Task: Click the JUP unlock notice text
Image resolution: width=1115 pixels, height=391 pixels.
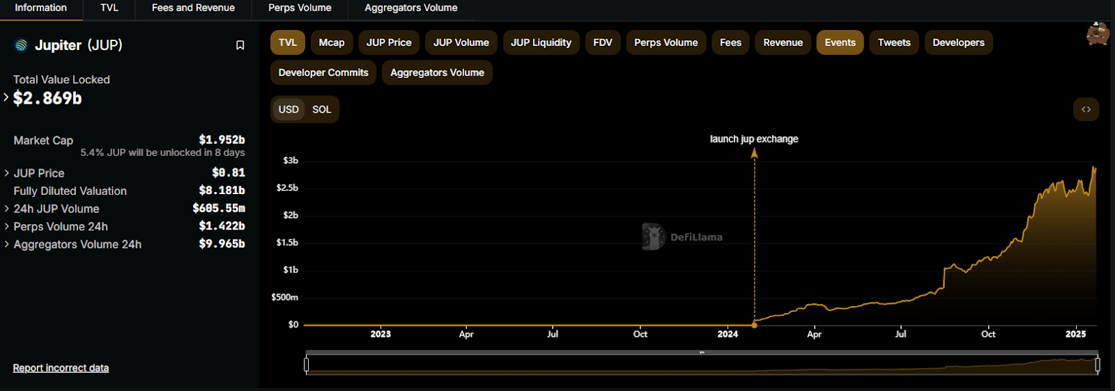Action: tap(162, 153)
